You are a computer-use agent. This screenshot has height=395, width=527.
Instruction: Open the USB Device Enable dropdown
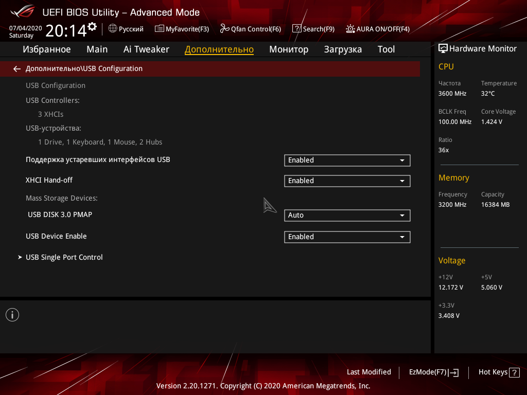tap(347, 237)
